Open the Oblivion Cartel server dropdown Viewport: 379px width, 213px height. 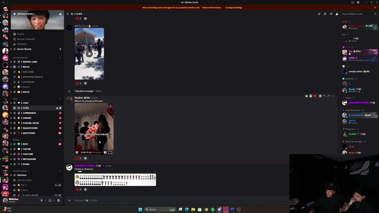coord(26,14)
